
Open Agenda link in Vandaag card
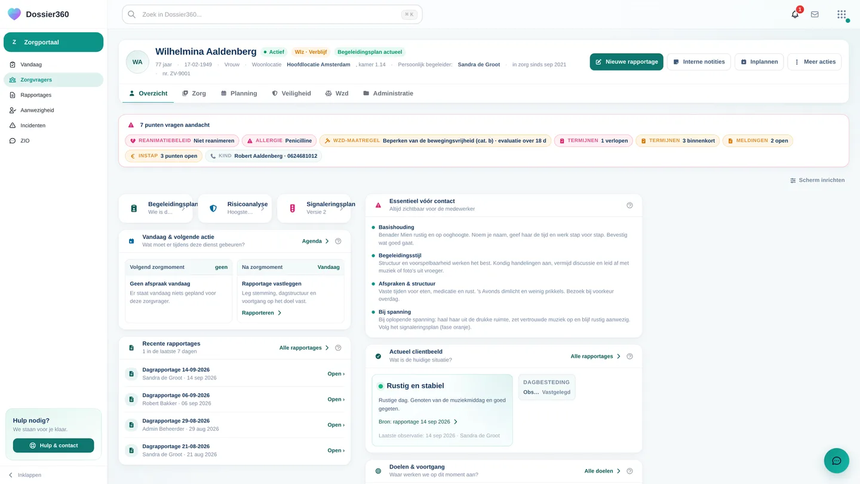(x=315, y=241)
